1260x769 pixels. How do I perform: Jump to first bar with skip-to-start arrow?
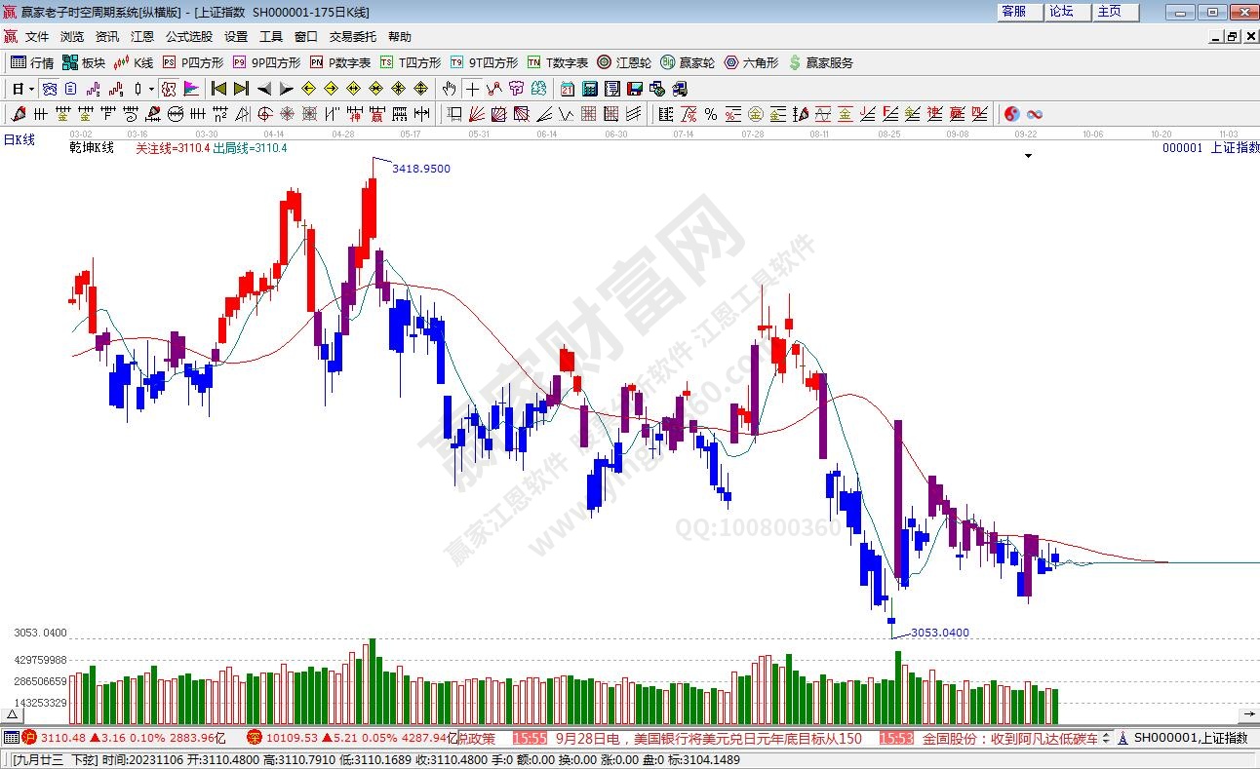click(219, 89)
